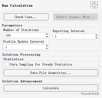Click the Update Dynamic Mesh button
Viewport: 102px width, 98px height.
(76, 17)
